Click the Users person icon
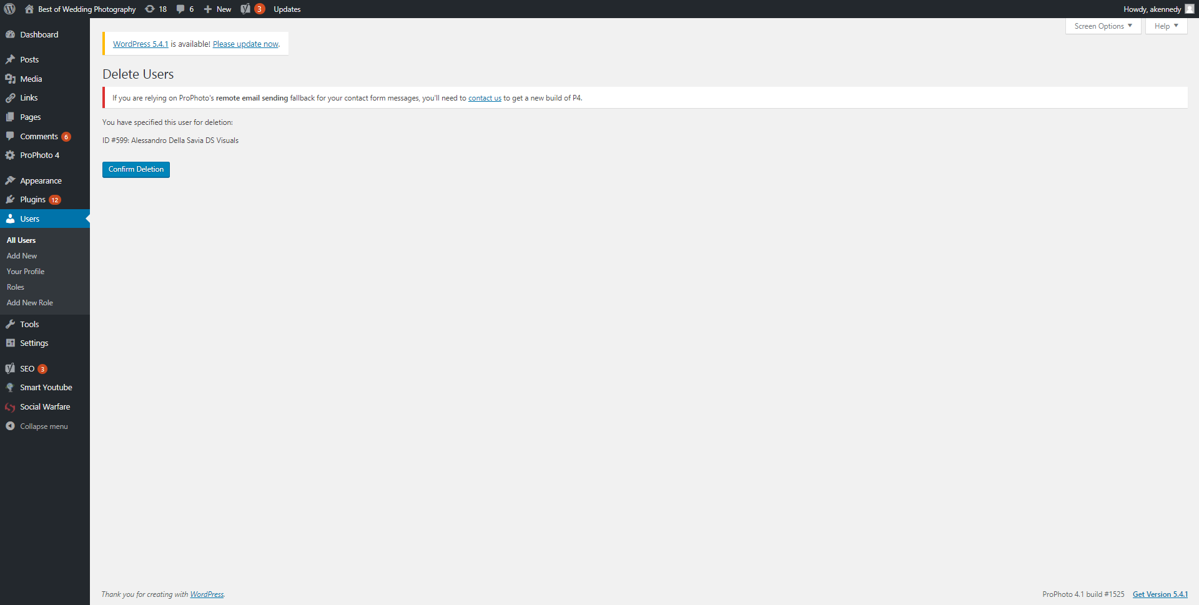Image resolution: width=1199 pixels, height=605 pixels. click(10, 219)
